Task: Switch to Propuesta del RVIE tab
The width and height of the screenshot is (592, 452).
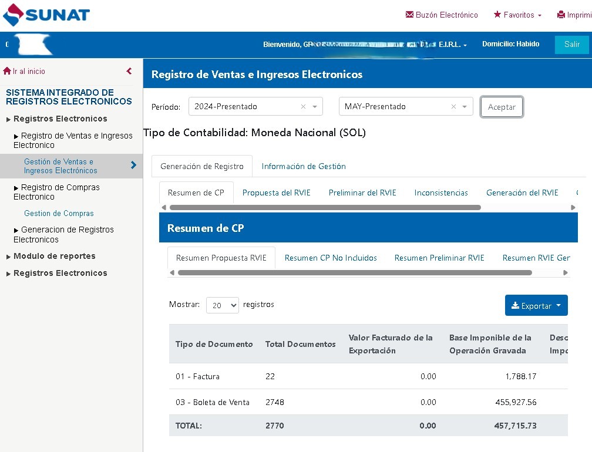Action: point(277,193)
